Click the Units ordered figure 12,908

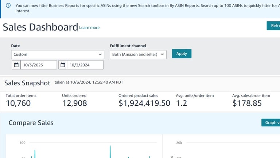click(74, 103)
